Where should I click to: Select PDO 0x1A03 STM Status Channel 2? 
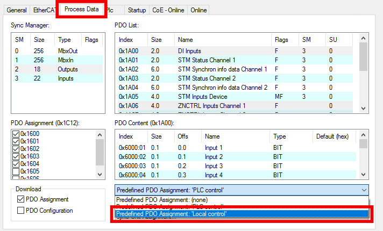pos(235,78)
